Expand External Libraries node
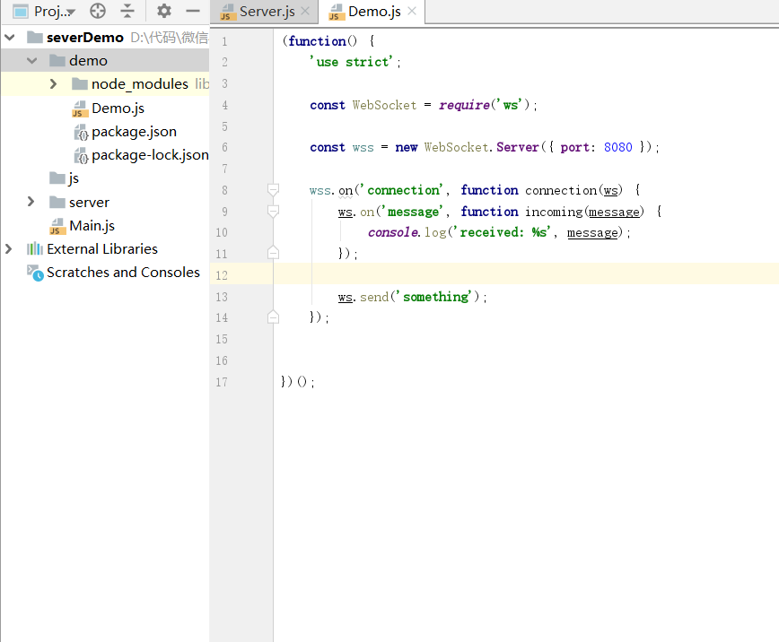Screen dimensions: 779x642 [x=8, y=248]
